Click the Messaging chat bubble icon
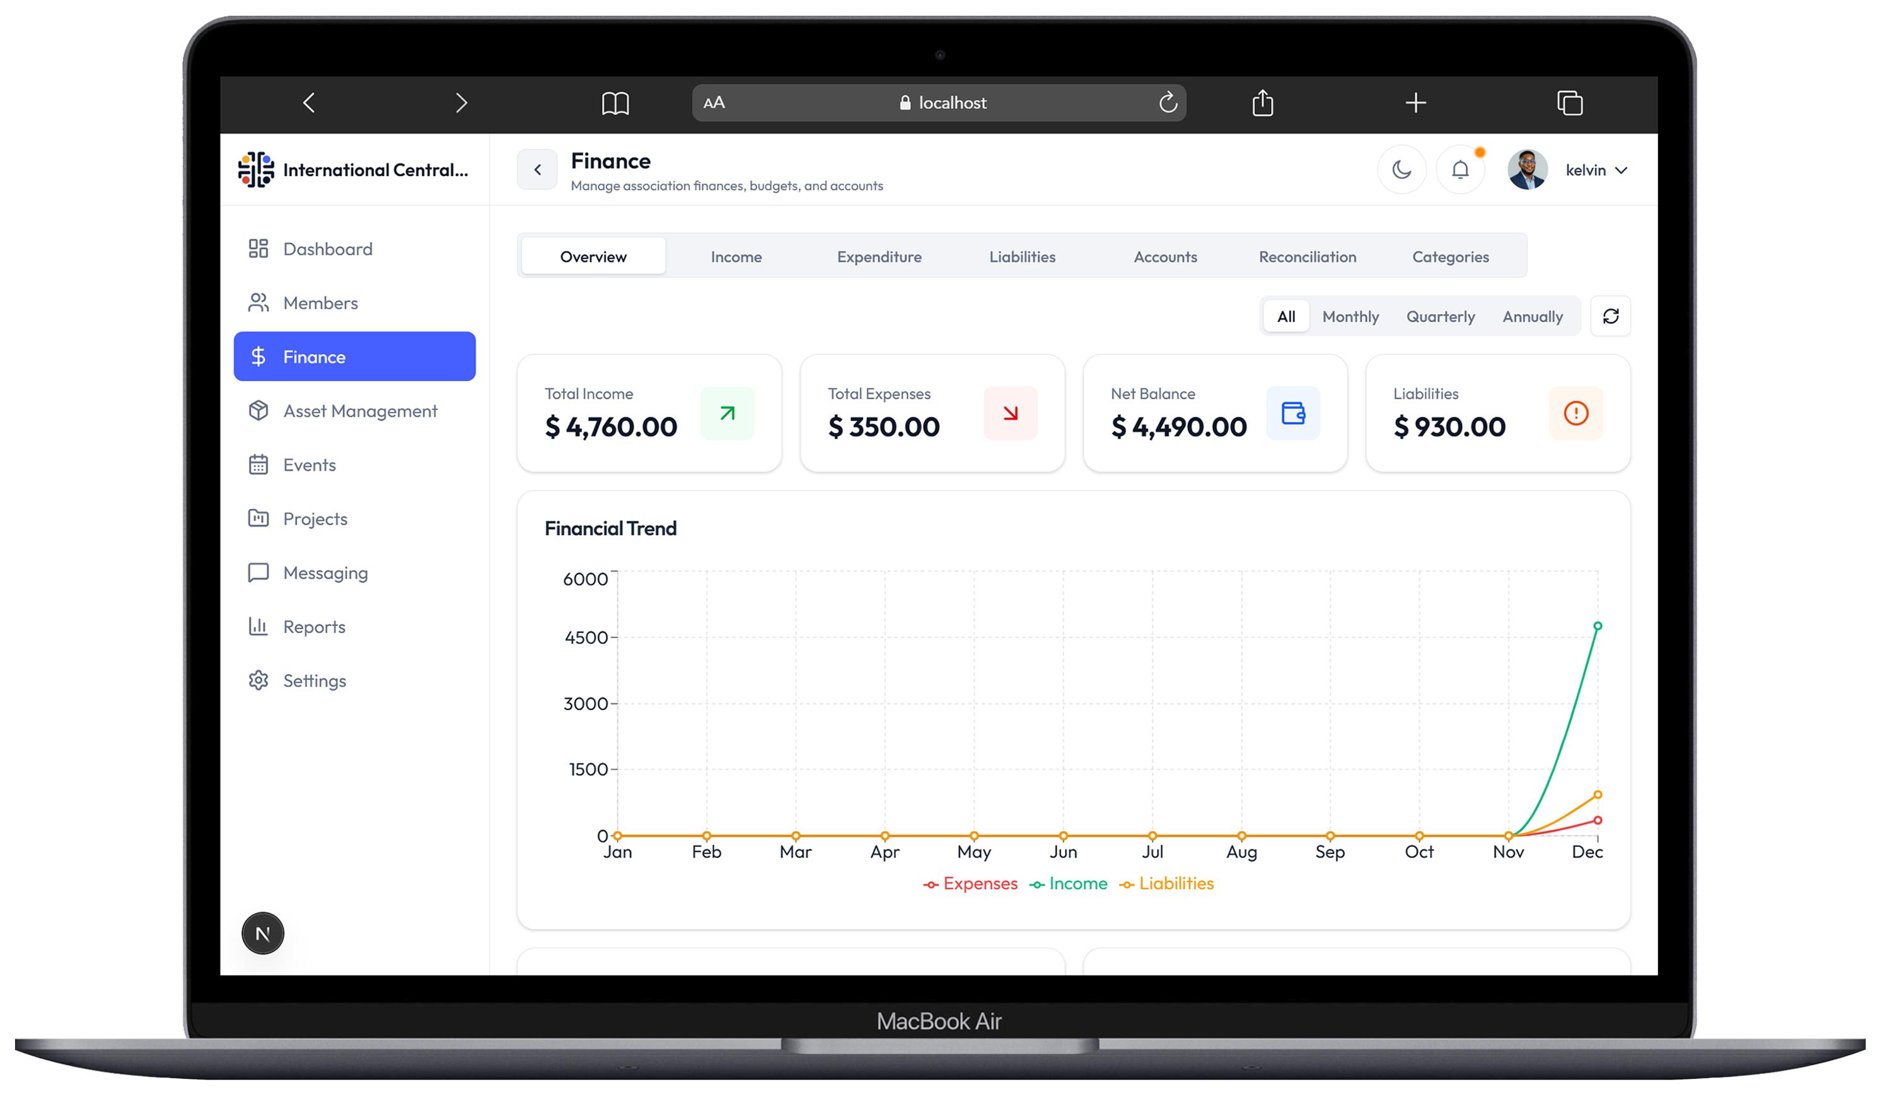The width and height of the screenshot is (1880, 1096). tap(259, 572)
